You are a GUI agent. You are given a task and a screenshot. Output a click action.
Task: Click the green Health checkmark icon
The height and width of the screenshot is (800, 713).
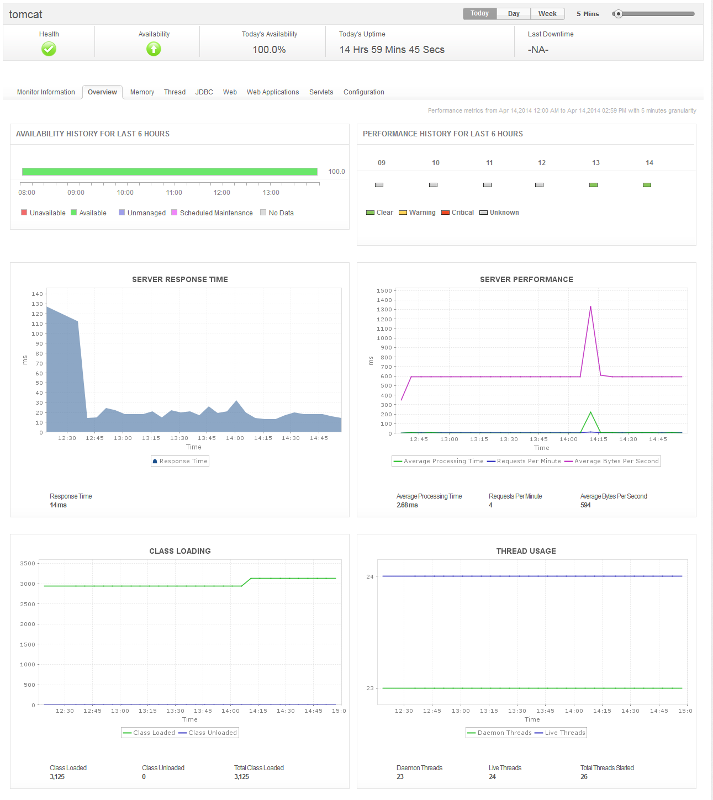pyautogui.click(x=49, y=49)
